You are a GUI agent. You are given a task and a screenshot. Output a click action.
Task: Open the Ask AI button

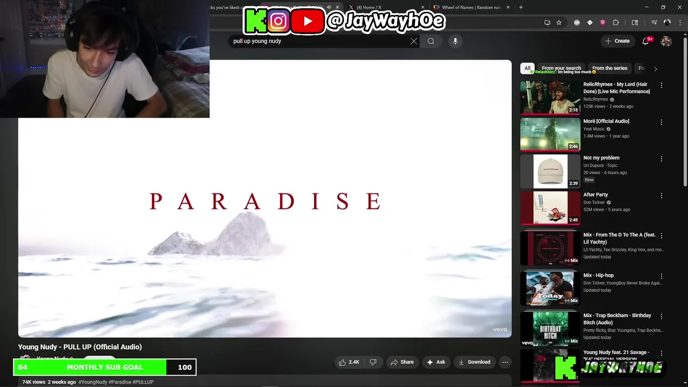436,362
